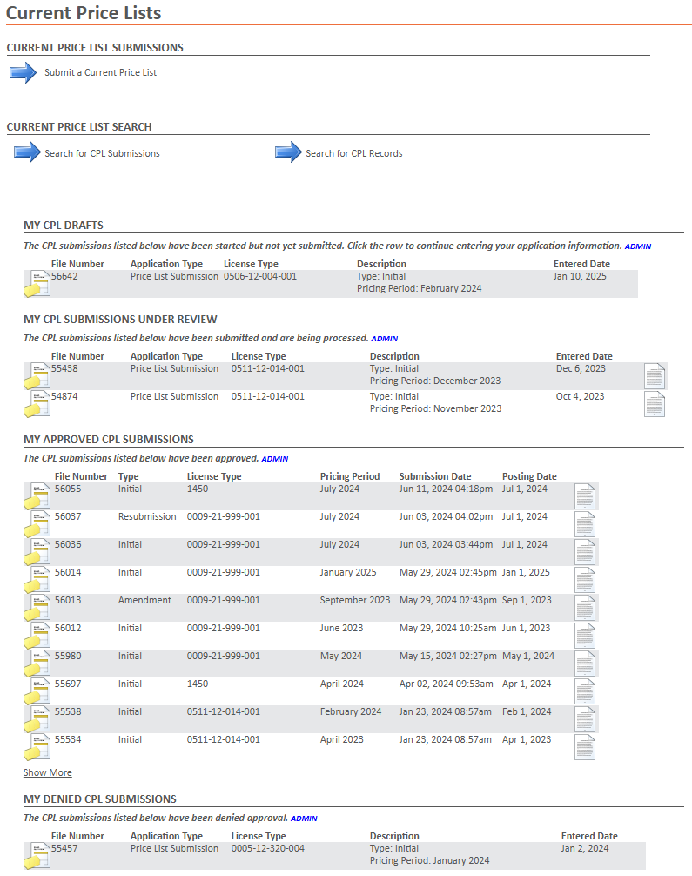This screenshot has height=876, width=692.
Task: View the document icon in row 56037
Action: [x=585, y=524]
